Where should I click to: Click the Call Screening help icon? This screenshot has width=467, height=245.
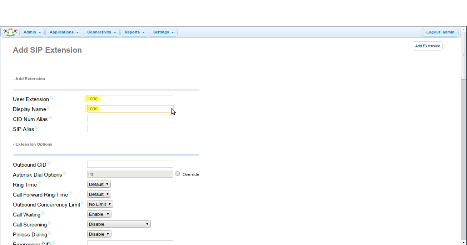point(49,222)
